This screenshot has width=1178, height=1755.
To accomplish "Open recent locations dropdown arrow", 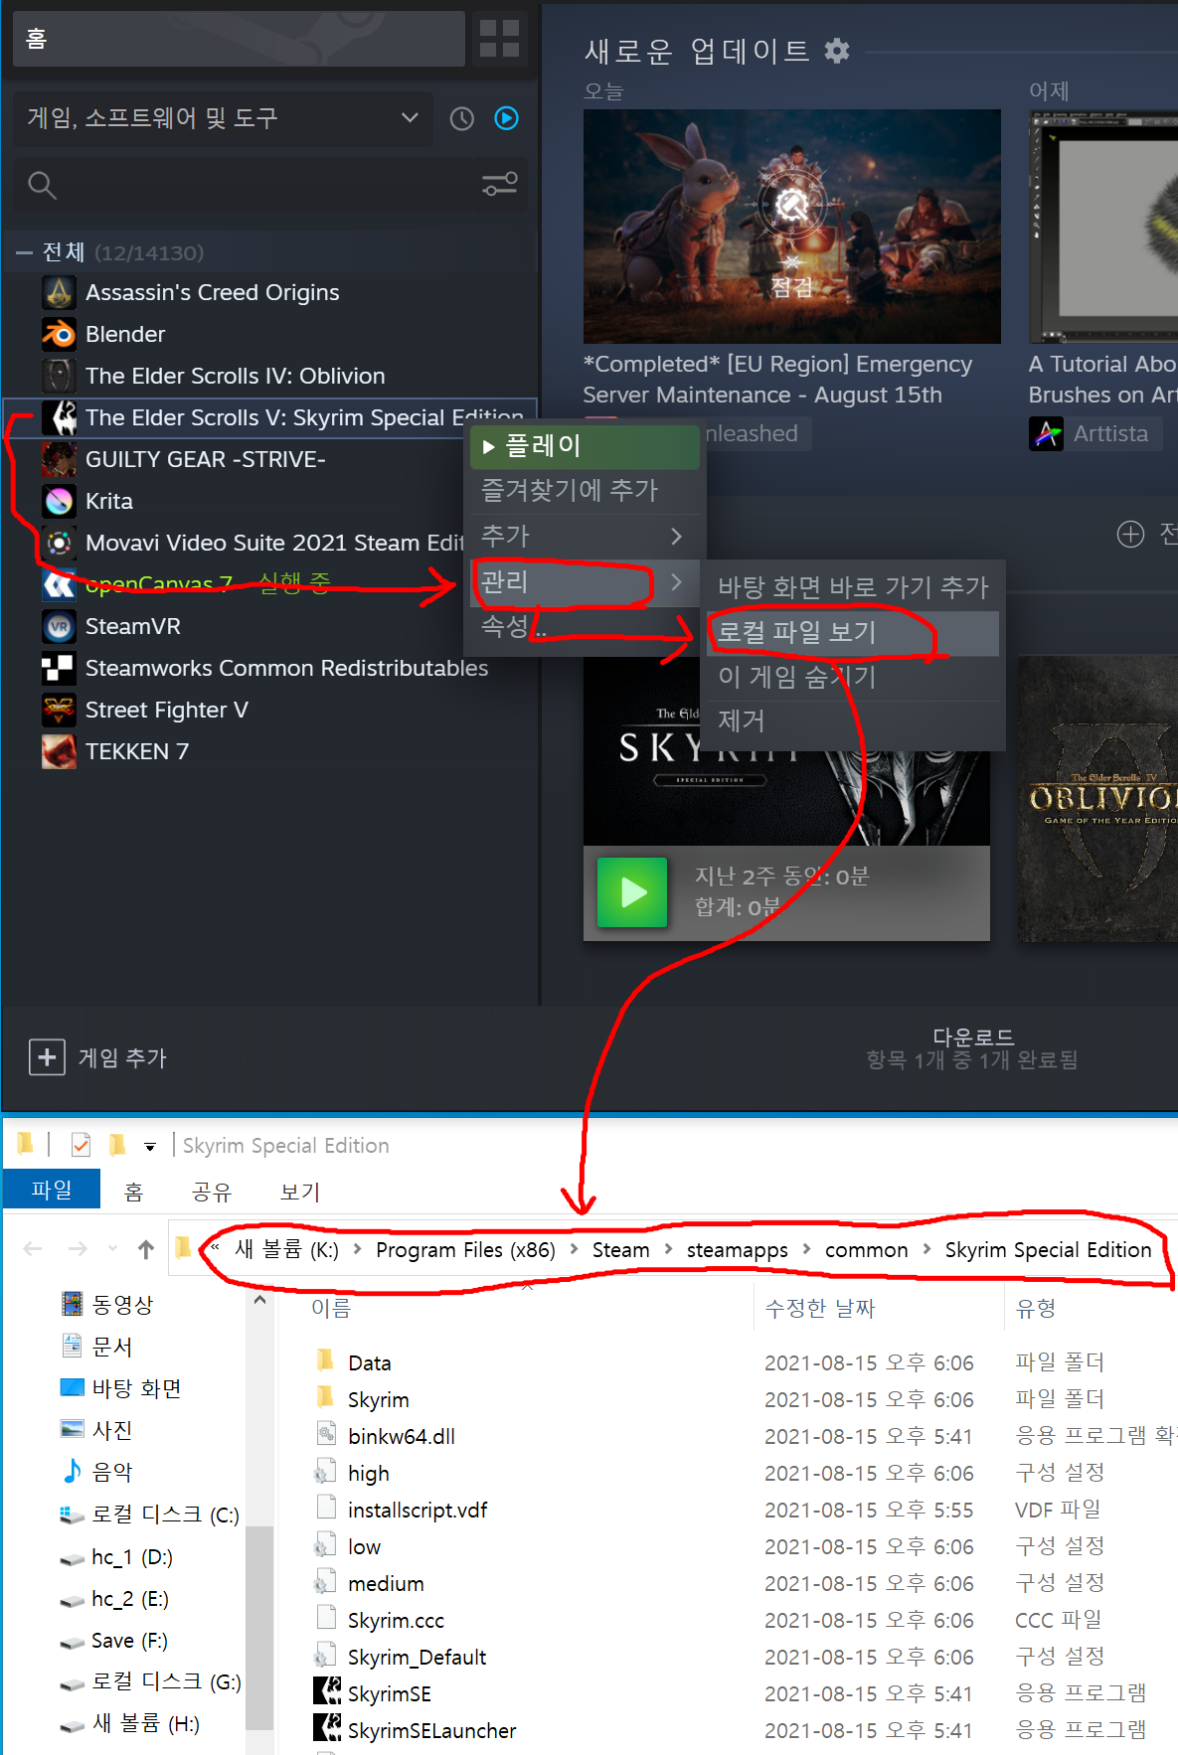I will pos(112,1248).
